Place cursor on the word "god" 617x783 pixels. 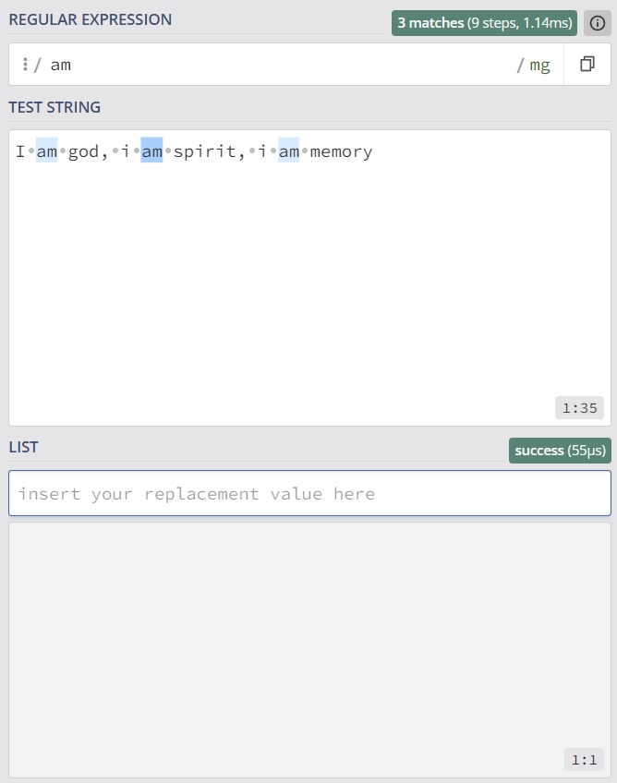coord(83,151)
